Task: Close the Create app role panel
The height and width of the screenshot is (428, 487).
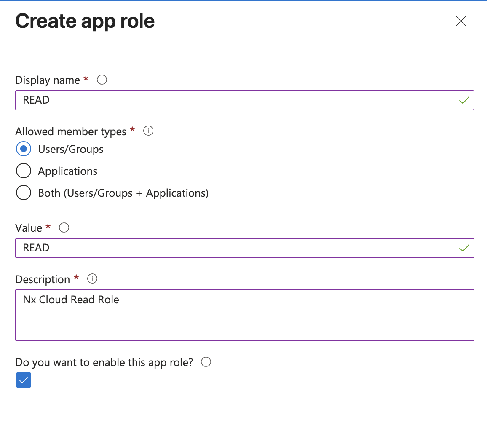Action: (x=460, y=21)
